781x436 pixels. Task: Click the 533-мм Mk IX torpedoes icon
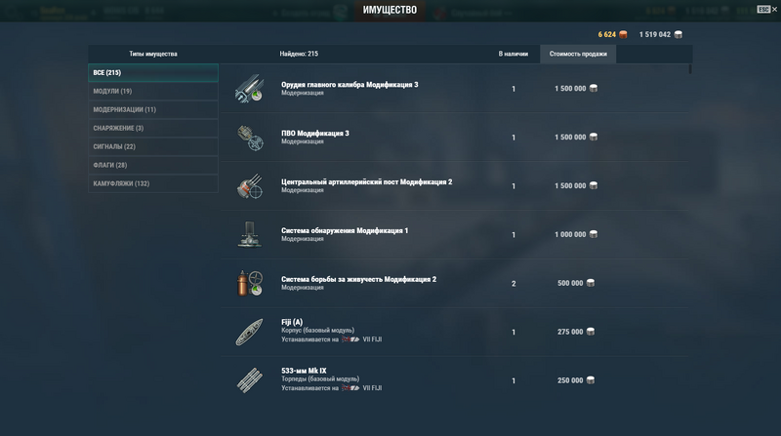click(x=250, y=380)
